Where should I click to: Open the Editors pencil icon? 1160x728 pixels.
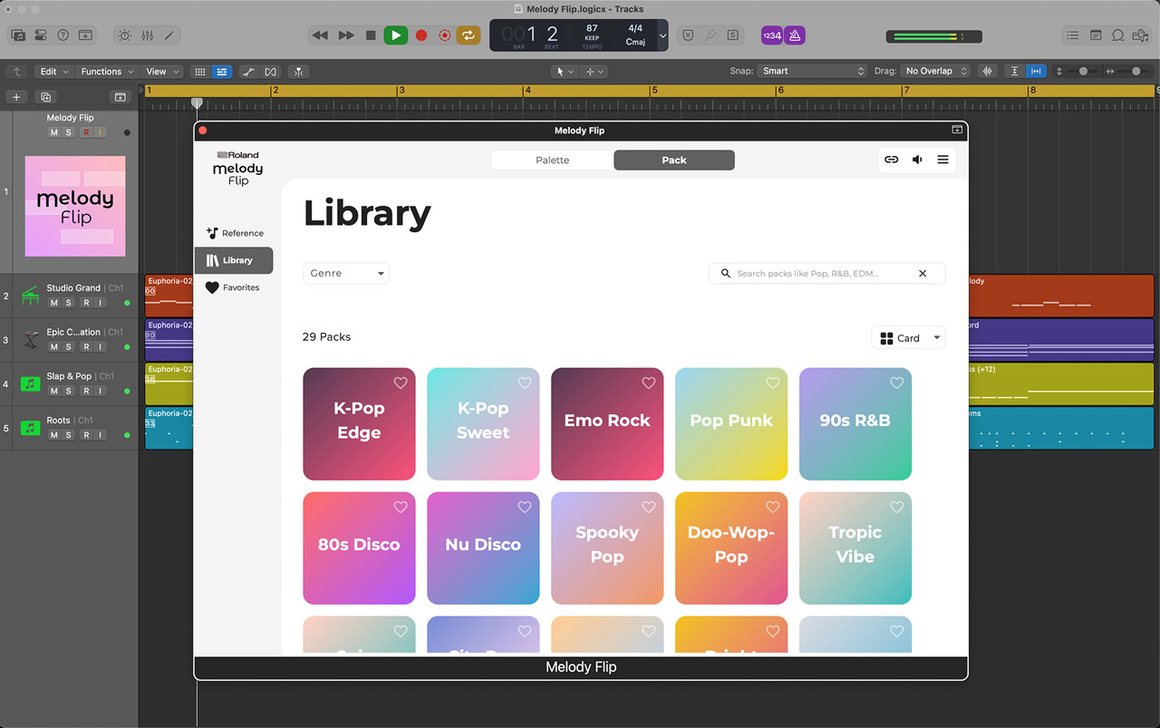(169, 35)
